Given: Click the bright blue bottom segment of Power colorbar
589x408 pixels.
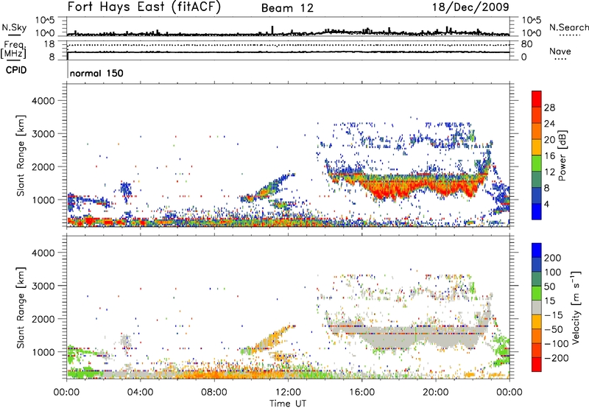Looking at the screenshot, I should click(537, 211).
